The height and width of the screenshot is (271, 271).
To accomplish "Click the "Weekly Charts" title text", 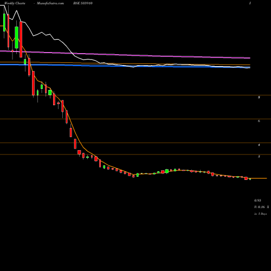I will point(15,3).
